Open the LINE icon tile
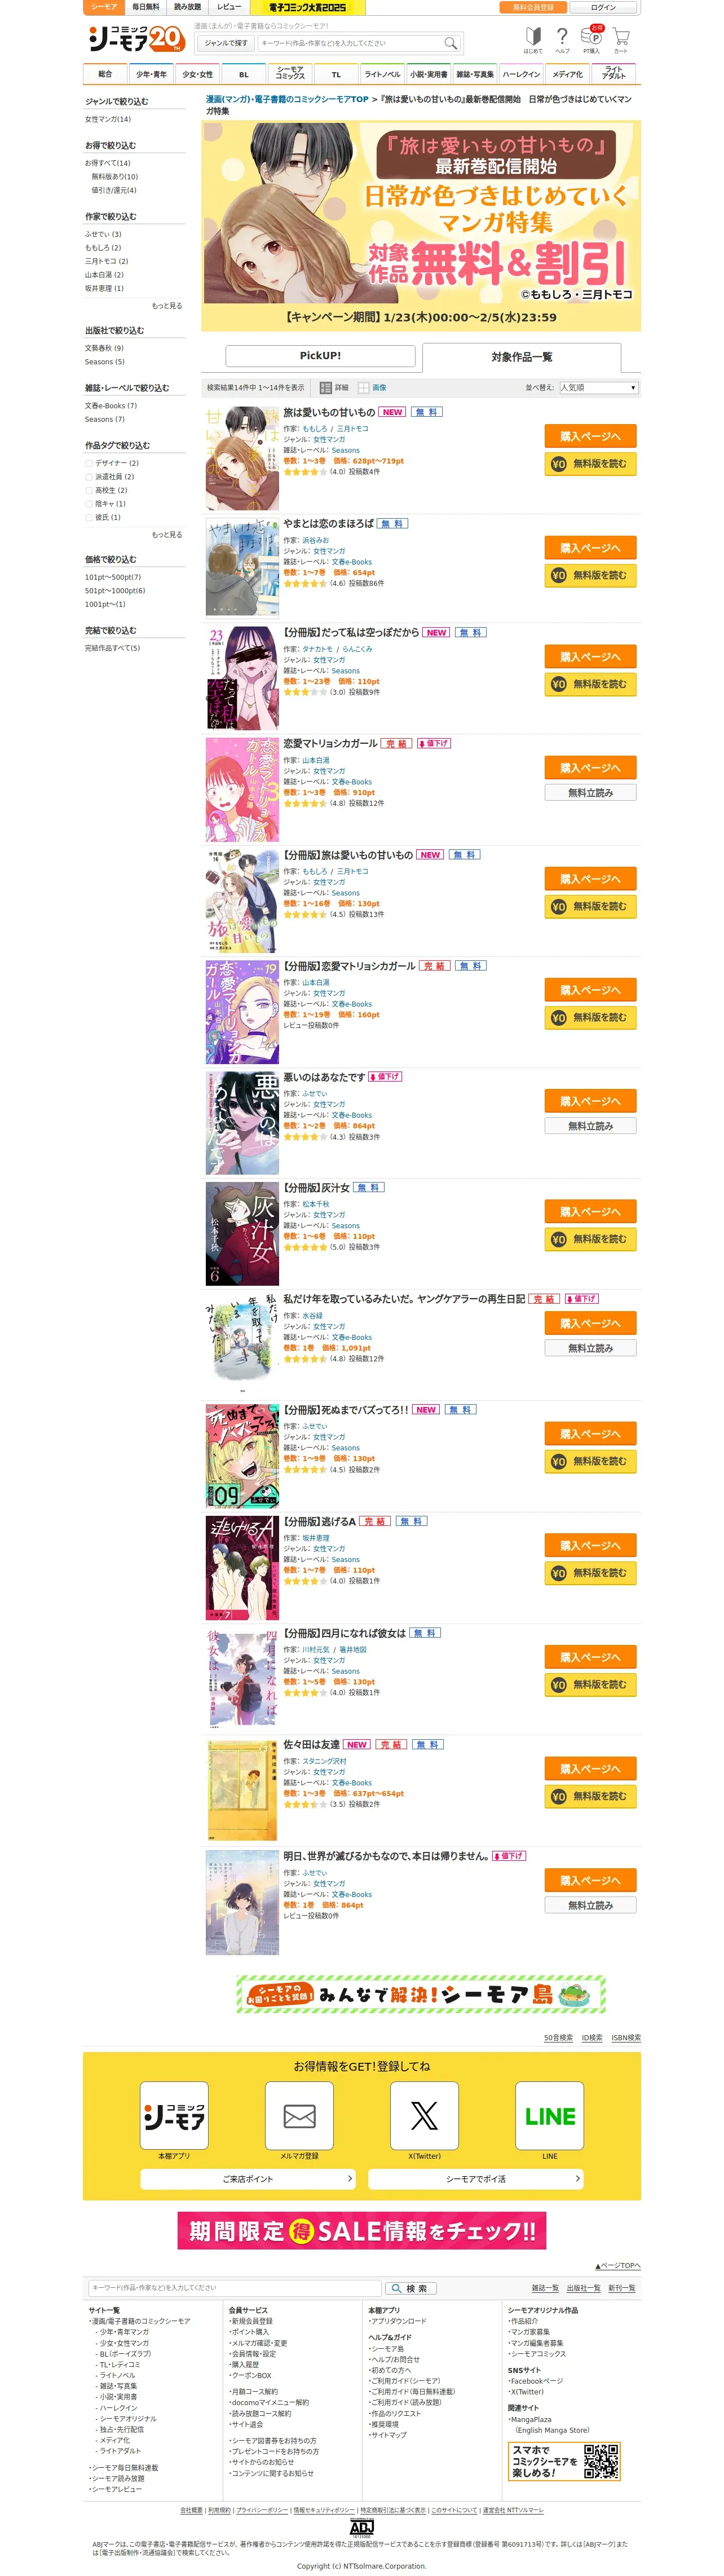This screenshot has width=724, height=2576. (x=549, y=2115)
